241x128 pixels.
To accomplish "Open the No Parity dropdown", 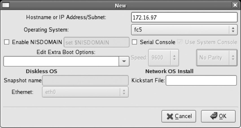I will (216, 58).
